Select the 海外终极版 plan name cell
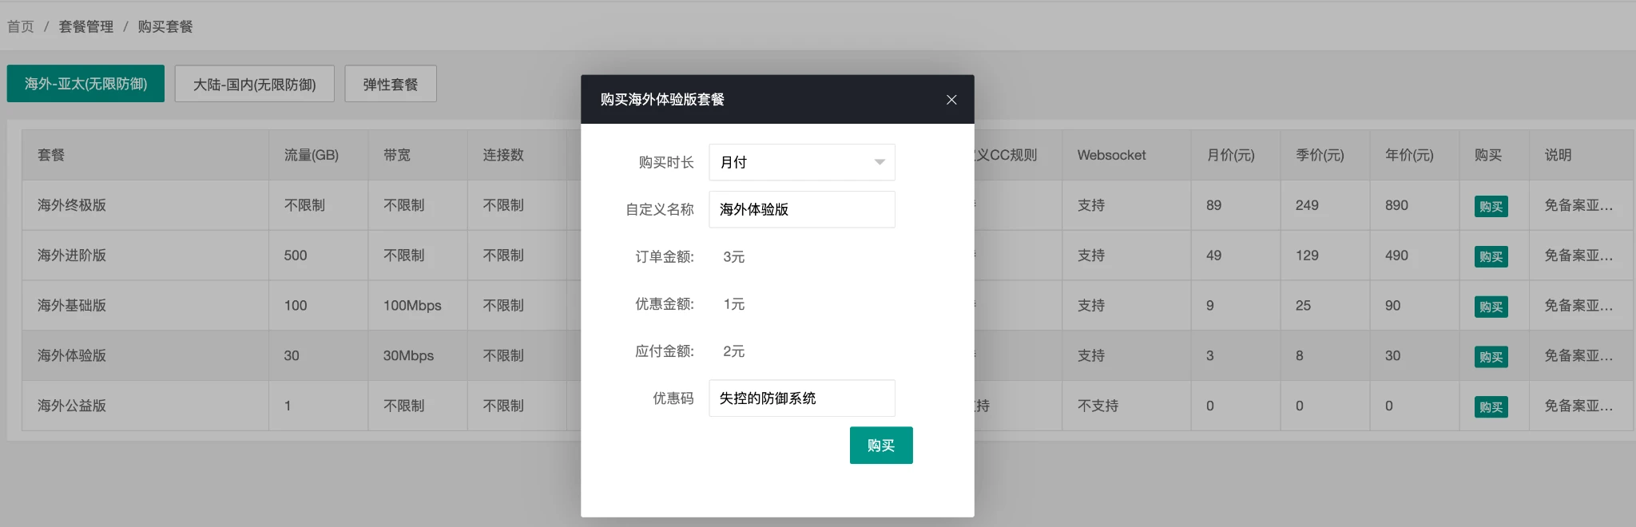Screen dimensions: 1636x527 pos(72,205)
